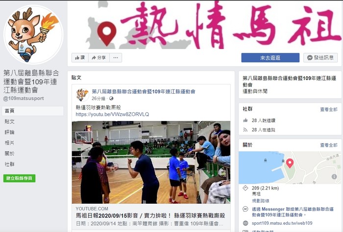The image size is (343, 232).
Task: Open the sport109.matsu.edu.tw/web109 website link
Action: coord(282,223)
